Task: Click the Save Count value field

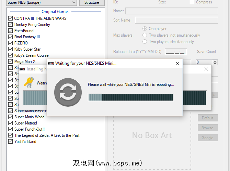Action: coord(205,62)
